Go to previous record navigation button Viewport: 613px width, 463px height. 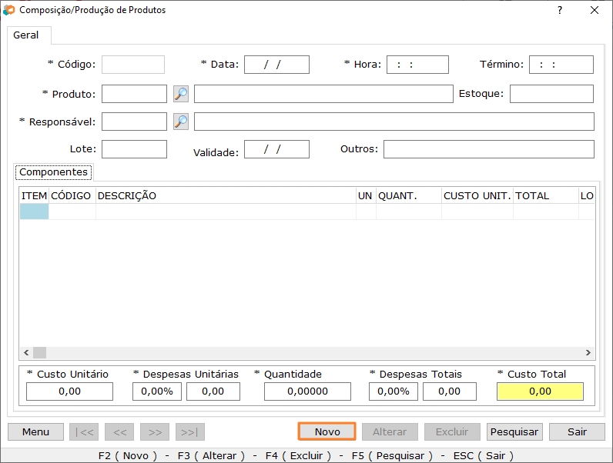click(119, 431)
